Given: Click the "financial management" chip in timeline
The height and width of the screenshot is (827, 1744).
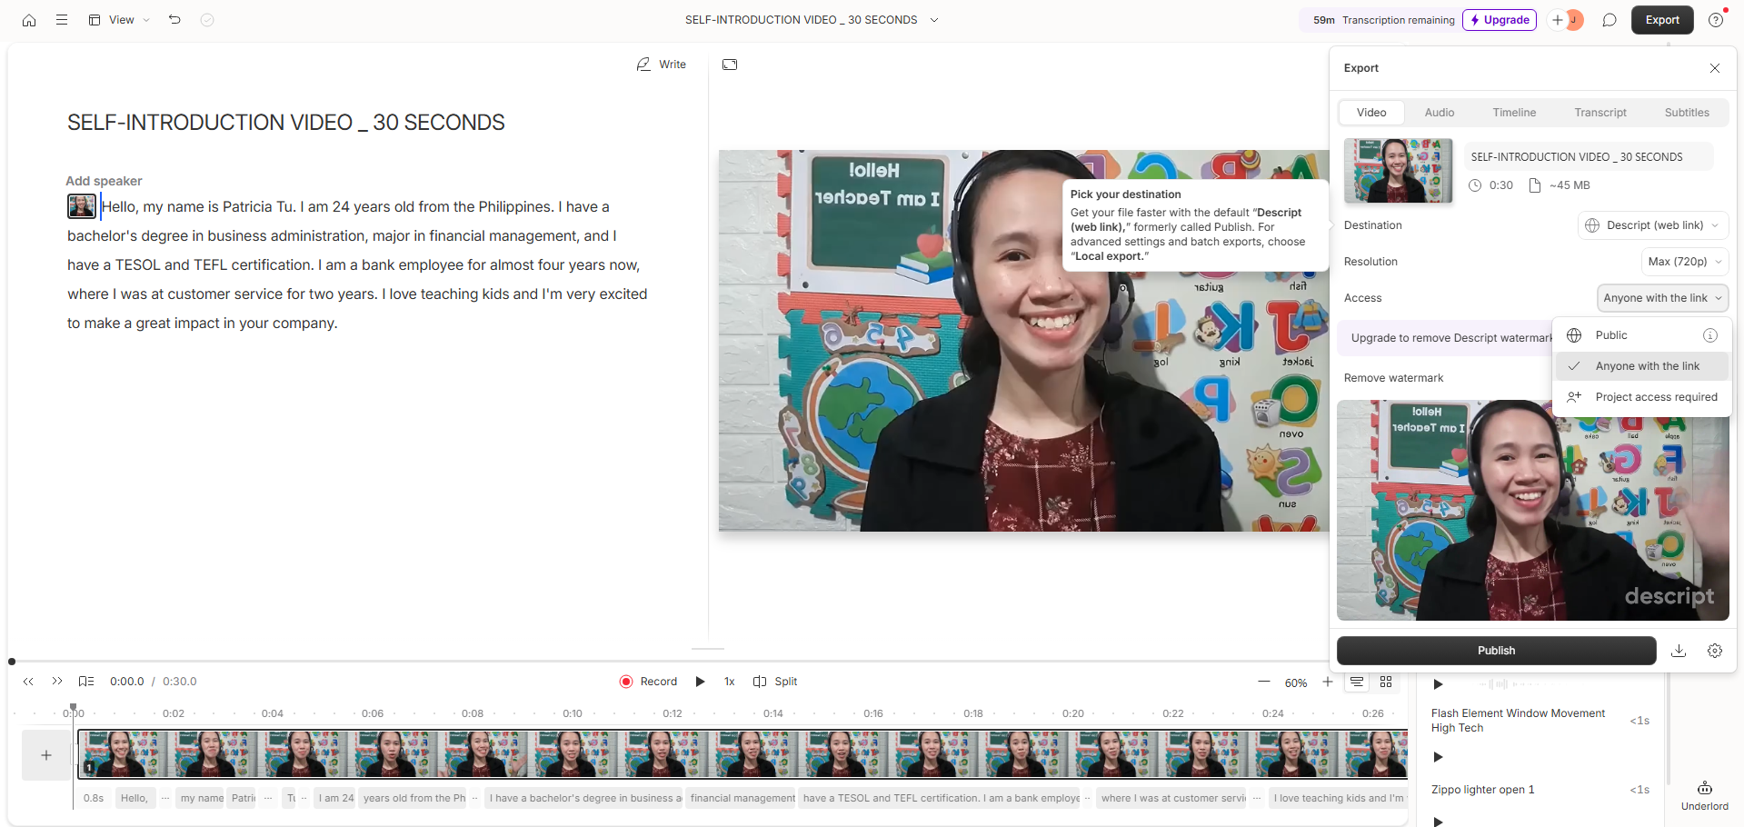Looking at the screenshot, I should [x=742, y=799].
